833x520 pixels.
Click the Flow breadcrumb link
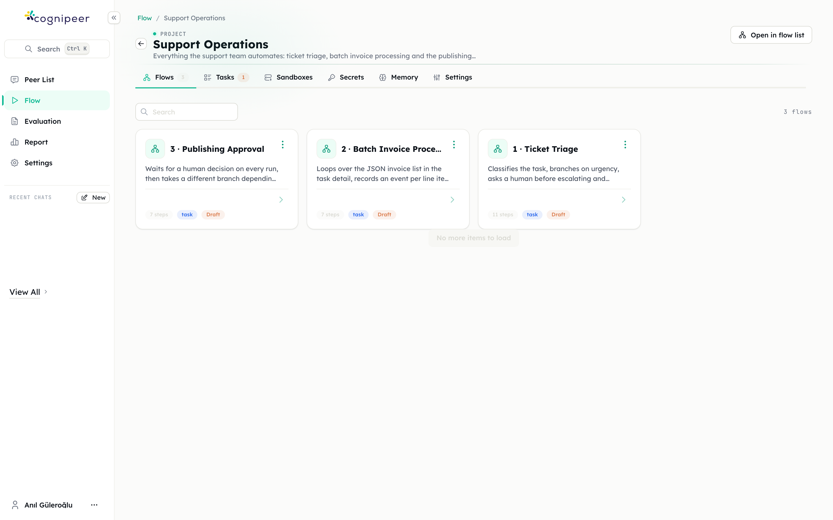pos(144,18)
